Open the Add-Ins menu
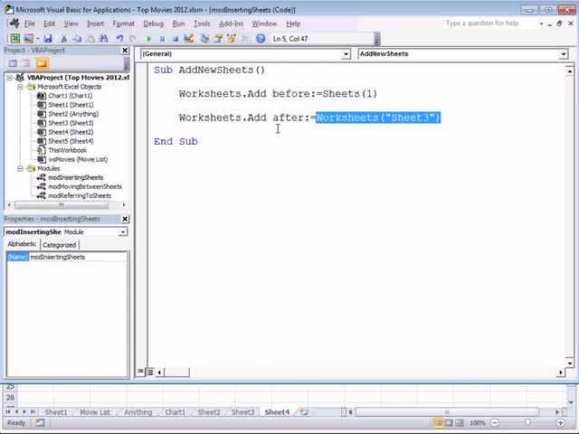 (x=232, y=24)
